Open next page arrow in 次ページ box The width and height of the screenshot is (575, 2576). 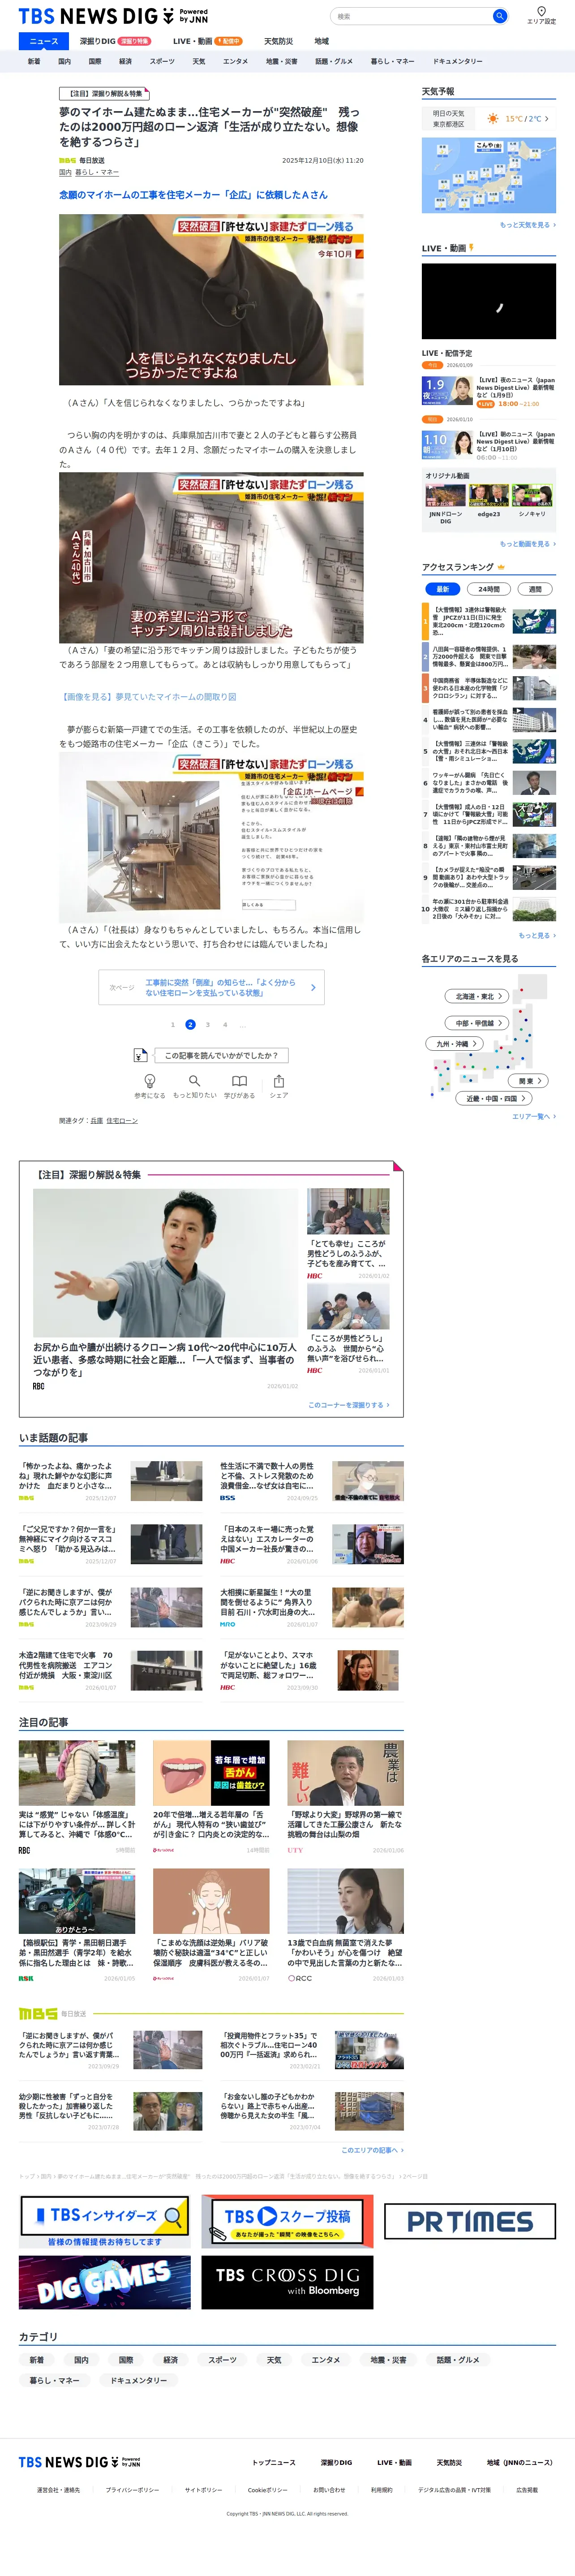(313, 987)
